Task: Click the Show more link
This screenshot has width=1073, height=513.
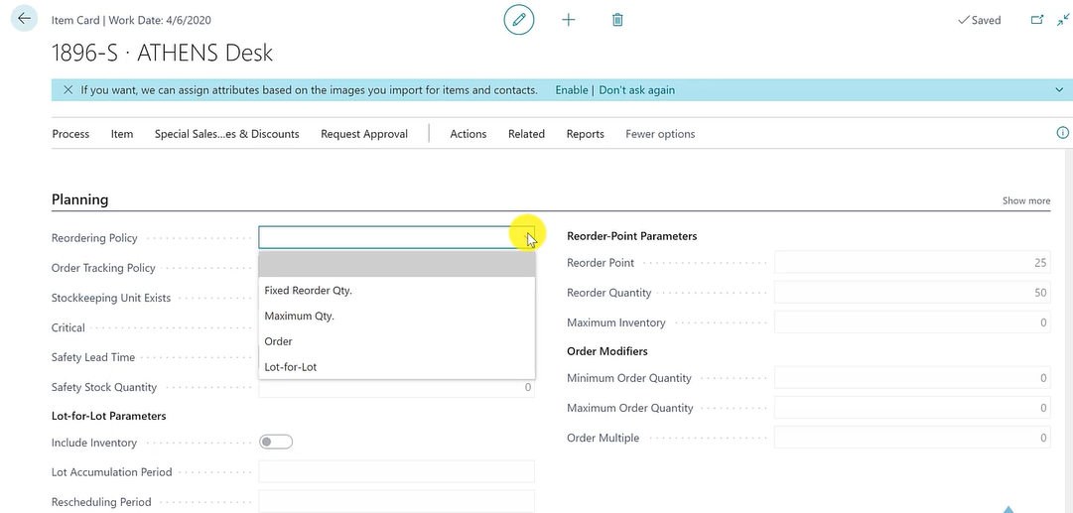Action: point(1025,200)
